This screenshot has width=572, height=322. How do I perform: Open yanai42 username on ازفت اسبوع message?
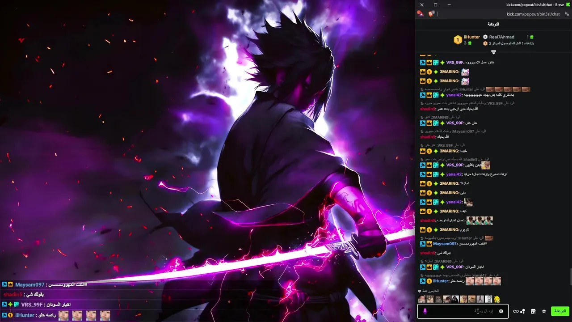click(454, 174)
